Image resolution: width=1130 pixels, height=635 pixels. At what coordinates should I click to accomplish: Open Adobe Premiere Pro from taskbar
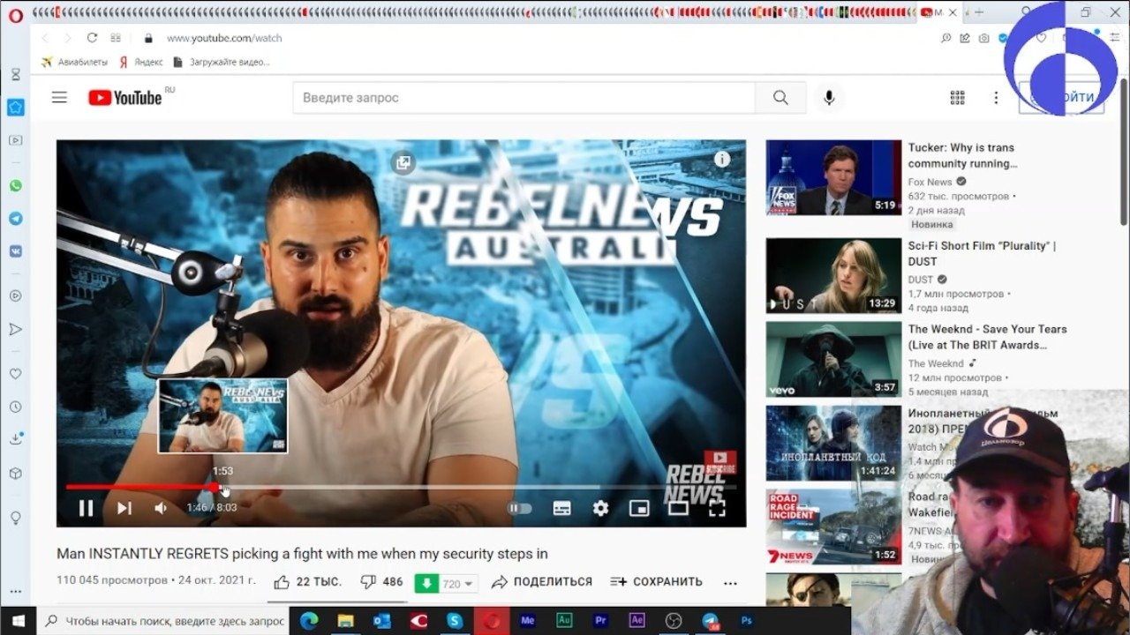coord(601,621)
